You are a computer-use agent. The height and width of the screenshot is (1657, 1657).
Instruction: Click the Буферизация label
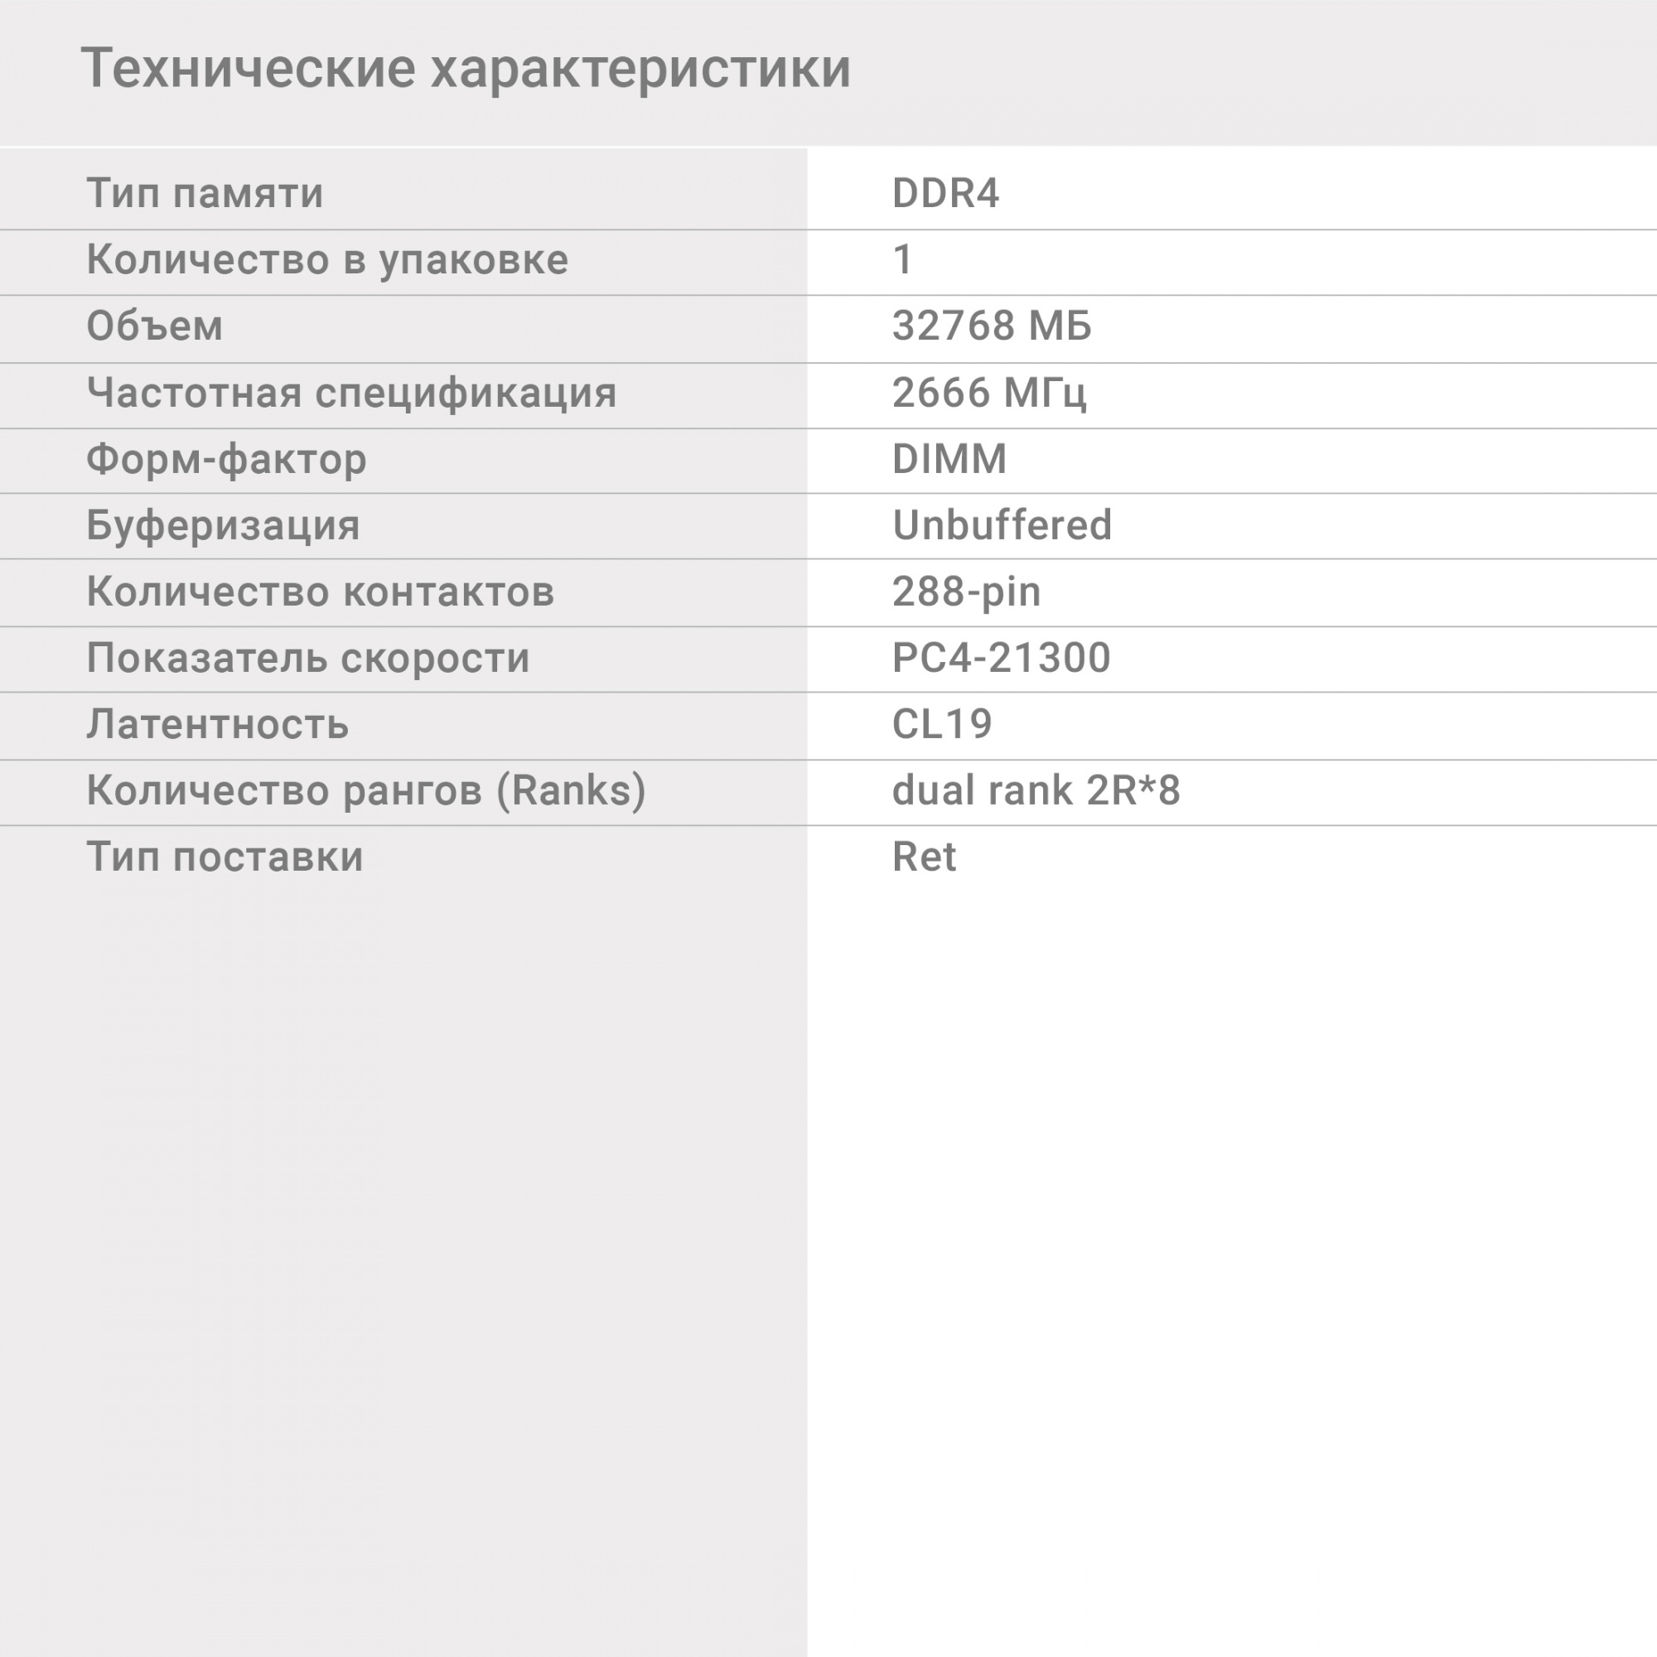click(x=223, y=525)
